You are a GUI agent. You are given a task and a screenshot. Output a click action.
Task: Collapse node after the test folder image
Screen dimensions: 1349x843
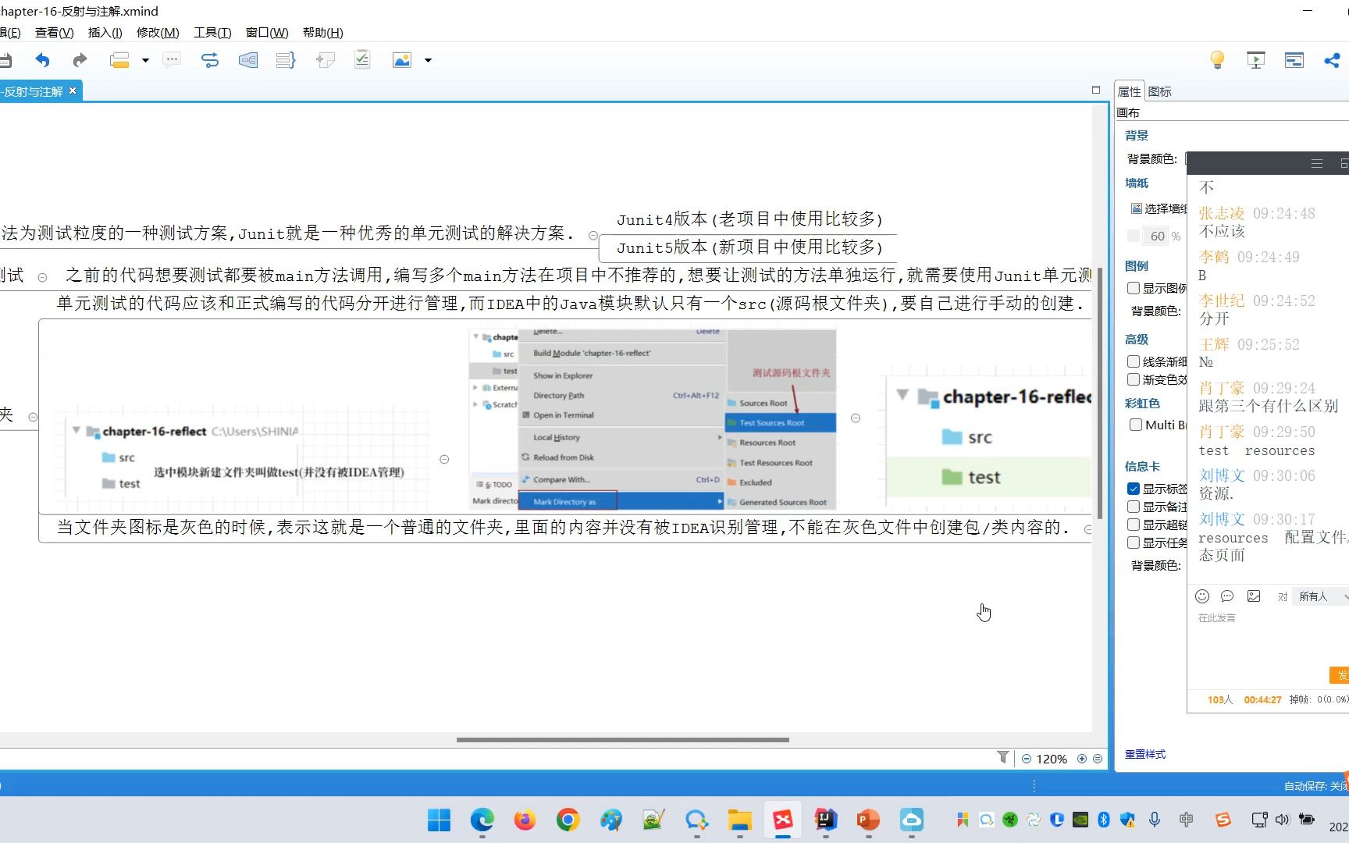click(x=444, y=459)
